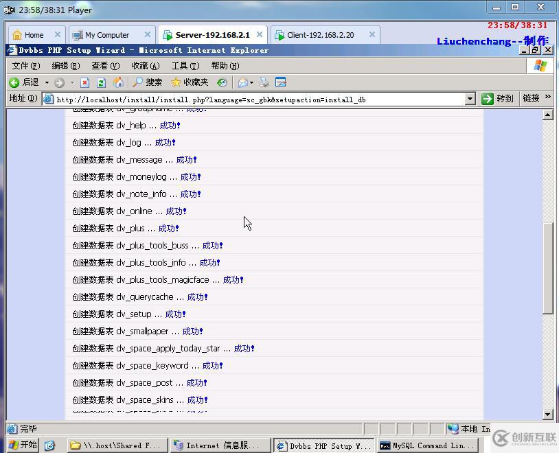Image resolution: width=559 pixels, height=453 pixels.
Task: Close the Home tab
Action: (58, 34)
